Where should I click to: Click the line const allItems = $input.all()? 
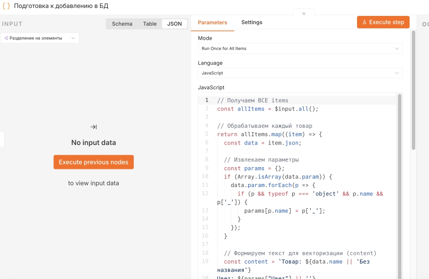click(267, 109)
